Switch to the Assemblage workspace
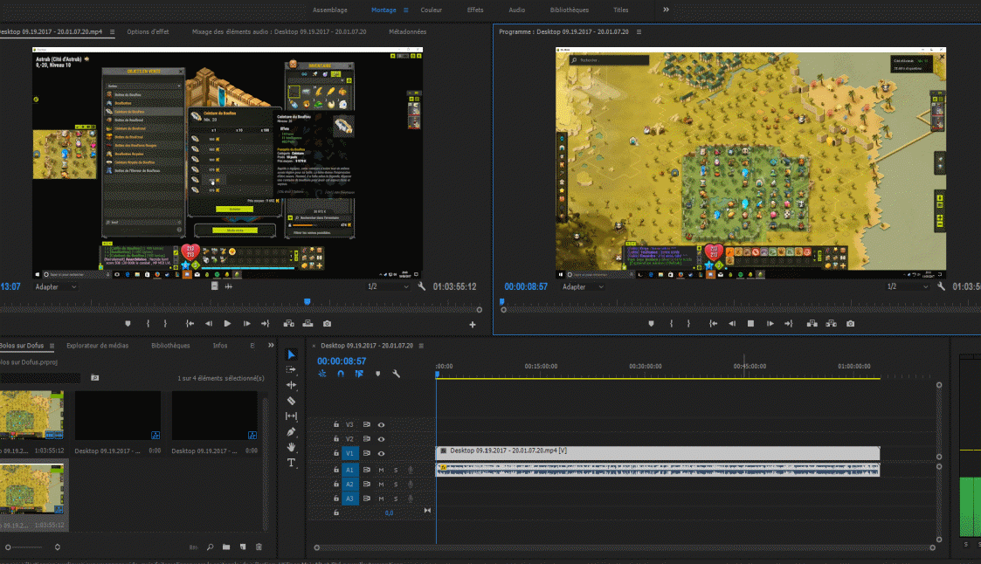 [329, 10]
